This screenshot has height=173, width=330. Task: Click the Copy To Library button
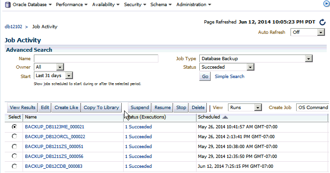point(101,108)
